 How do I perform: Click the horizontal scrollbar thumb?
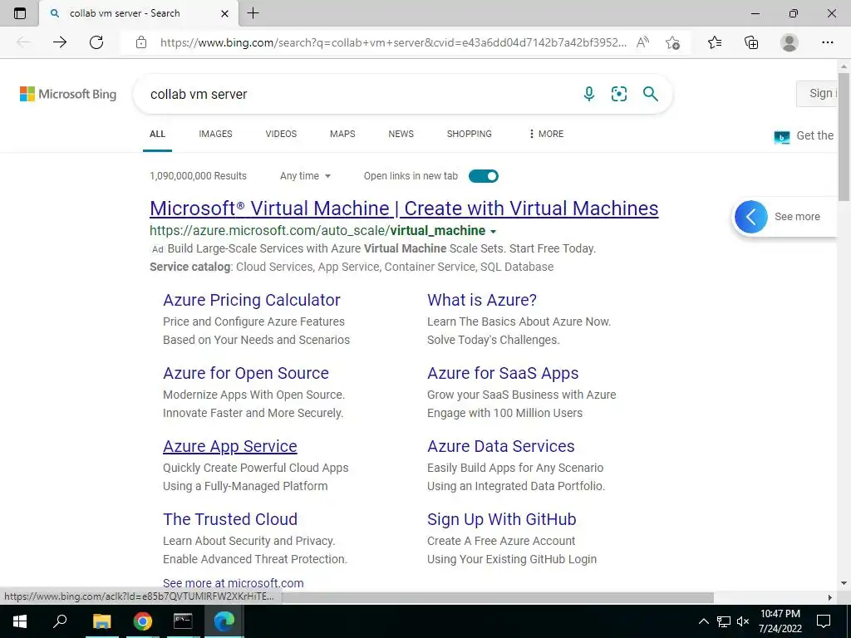[x=497, y=597]
